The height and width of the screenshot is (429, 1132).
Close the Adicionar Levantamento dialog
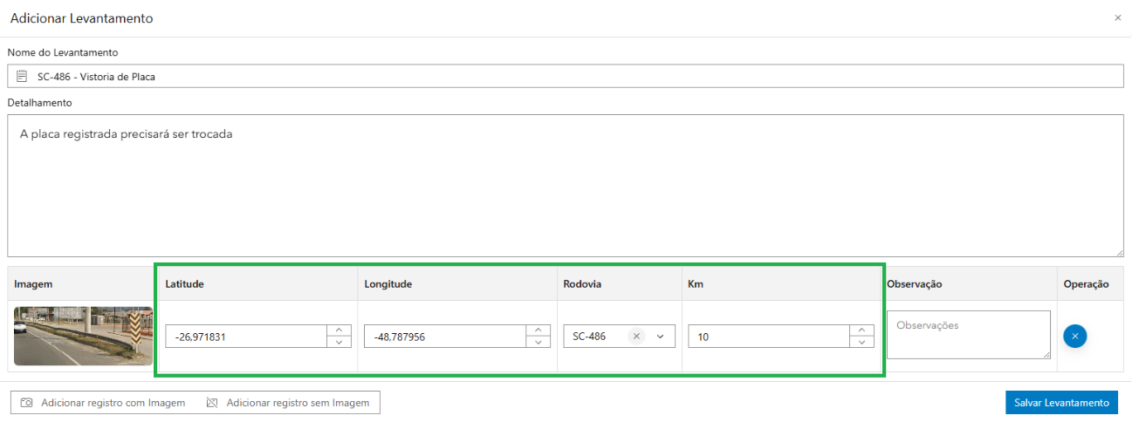pyautogui.click(x=1117, y=17)
